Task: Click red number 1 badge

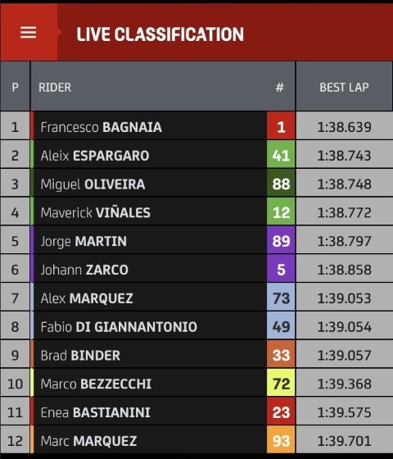Action: pos(281,126)
